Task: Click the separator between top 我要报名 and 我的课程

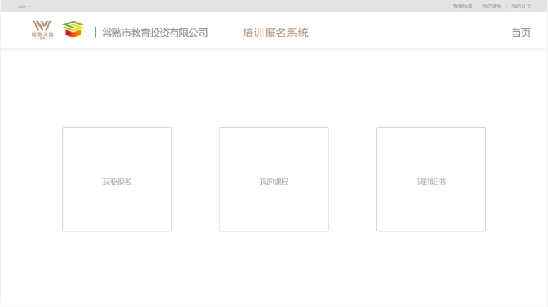Action: (477, 6)
